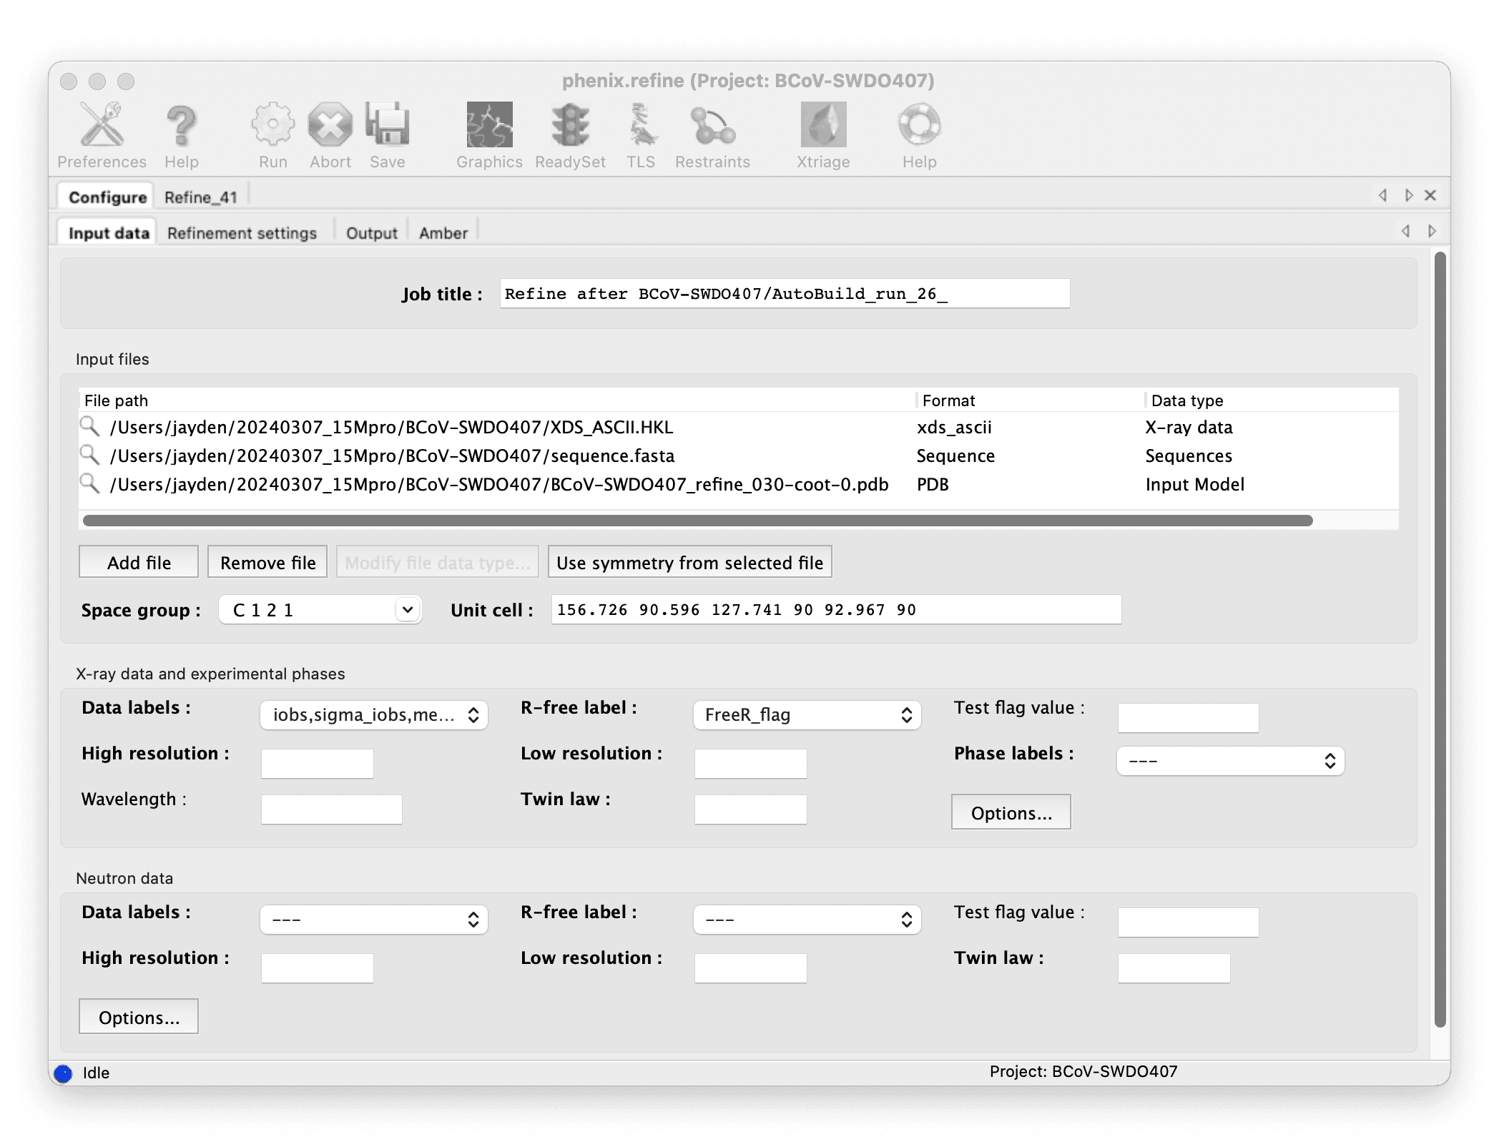
Task: Click magnifier icon next to sequence.fasta
Action: pyautogui.click(x=89, y=456)
